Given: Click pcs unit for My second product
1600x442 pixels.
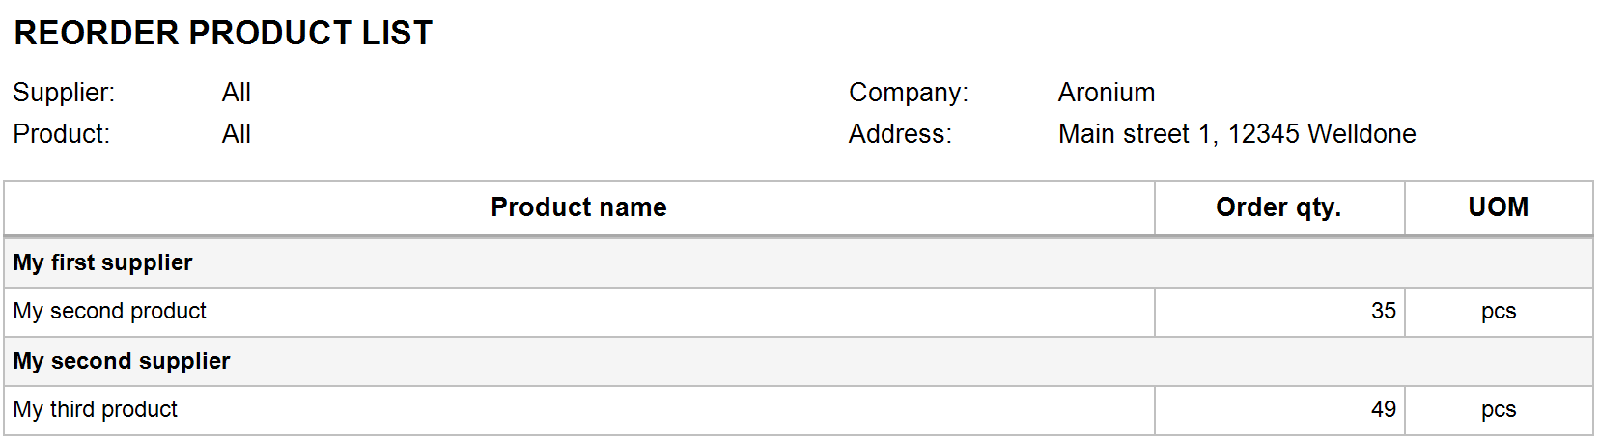Looking at the screenshot, I should coord(1499,312).
